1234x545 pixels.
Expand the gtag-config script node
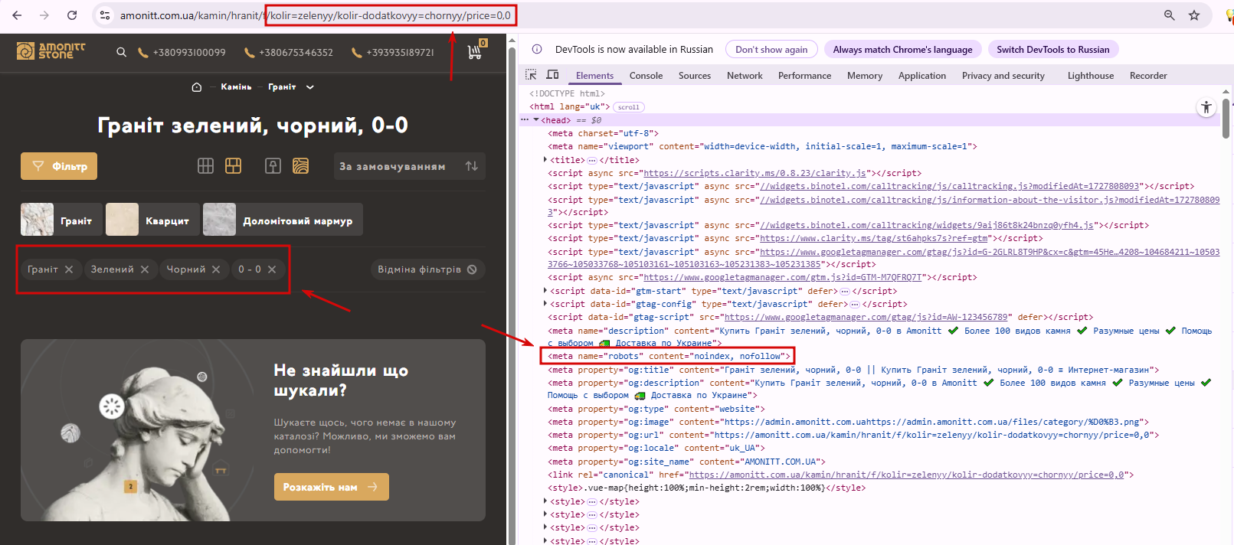pos(545,304)
